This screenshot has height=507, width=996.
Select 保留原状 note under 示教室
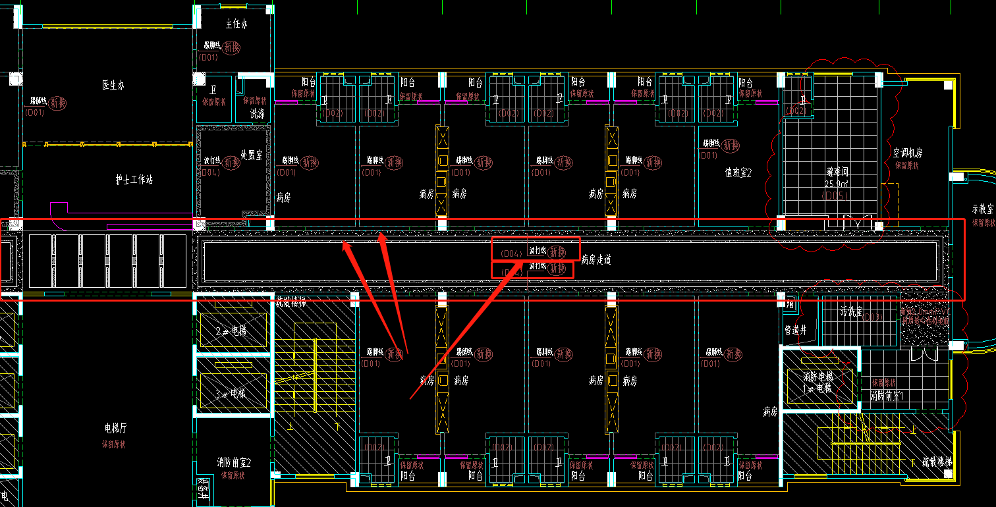click(983, 223)
